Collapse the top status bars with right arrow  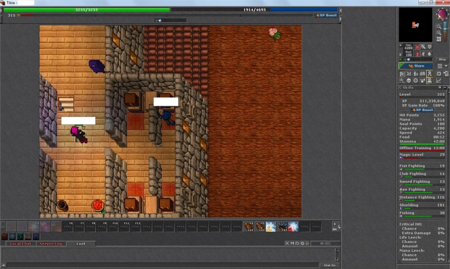[340, 19]
